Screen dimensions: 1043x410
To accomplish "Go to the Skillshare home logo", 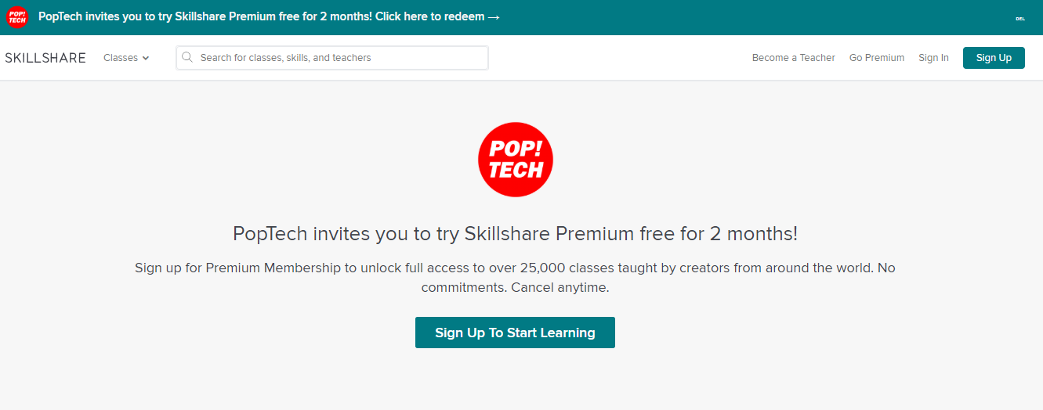I will pos(45,58).
